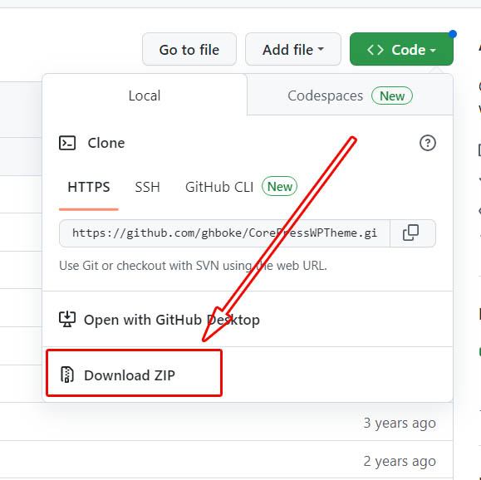Click the Go to file button
This screenshot has height=480, width=481.
click(189, 49)
